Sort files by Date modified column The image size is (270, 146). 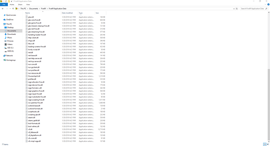pos(67,13)
